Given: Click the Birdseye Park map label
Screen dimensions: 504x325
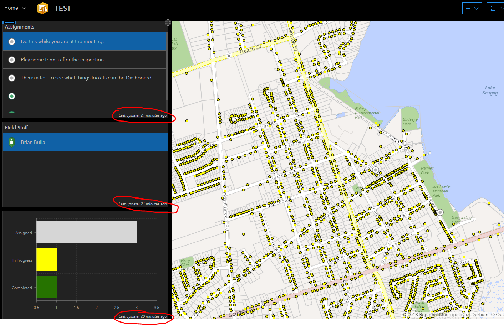Looking at the screenshot, I should [410, 122].
